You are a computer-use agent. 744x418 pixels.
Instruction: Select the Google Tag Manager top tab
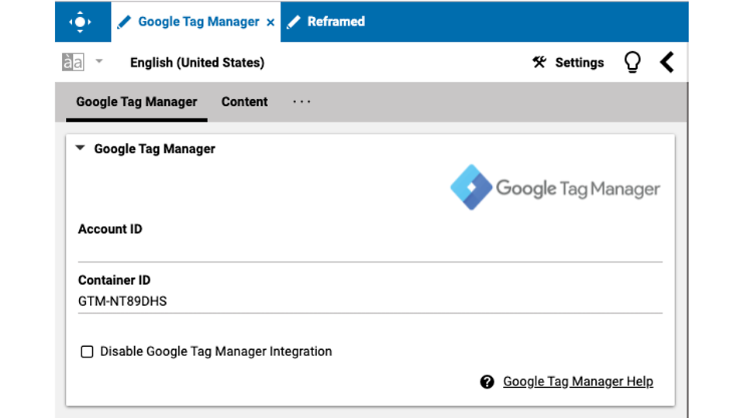pyautogui.click(x=196, y=22)
